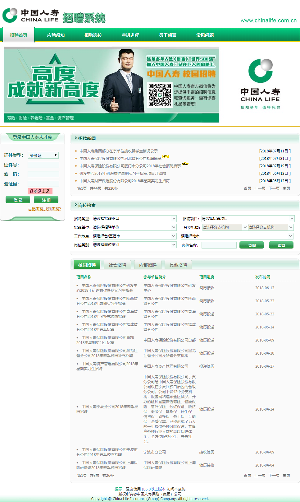
Task: Click the 项目名称 column header
Action: pos(84,277)
